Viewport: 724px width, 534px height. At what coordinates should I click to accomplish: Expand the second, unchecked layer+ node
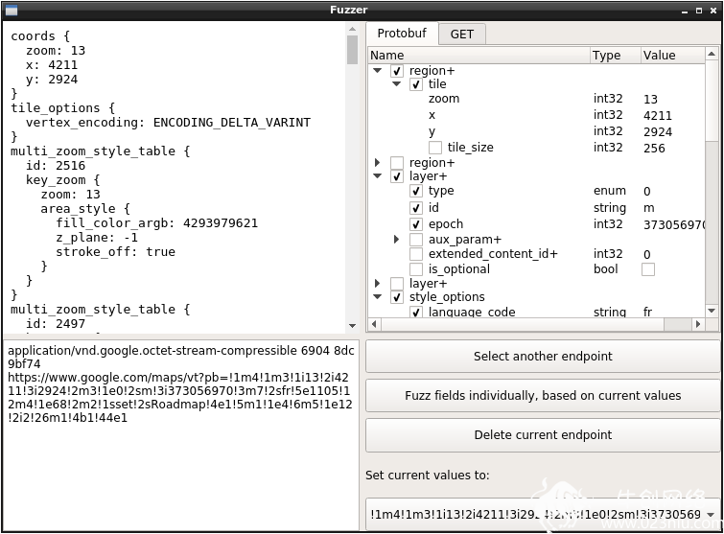point(377,283)
